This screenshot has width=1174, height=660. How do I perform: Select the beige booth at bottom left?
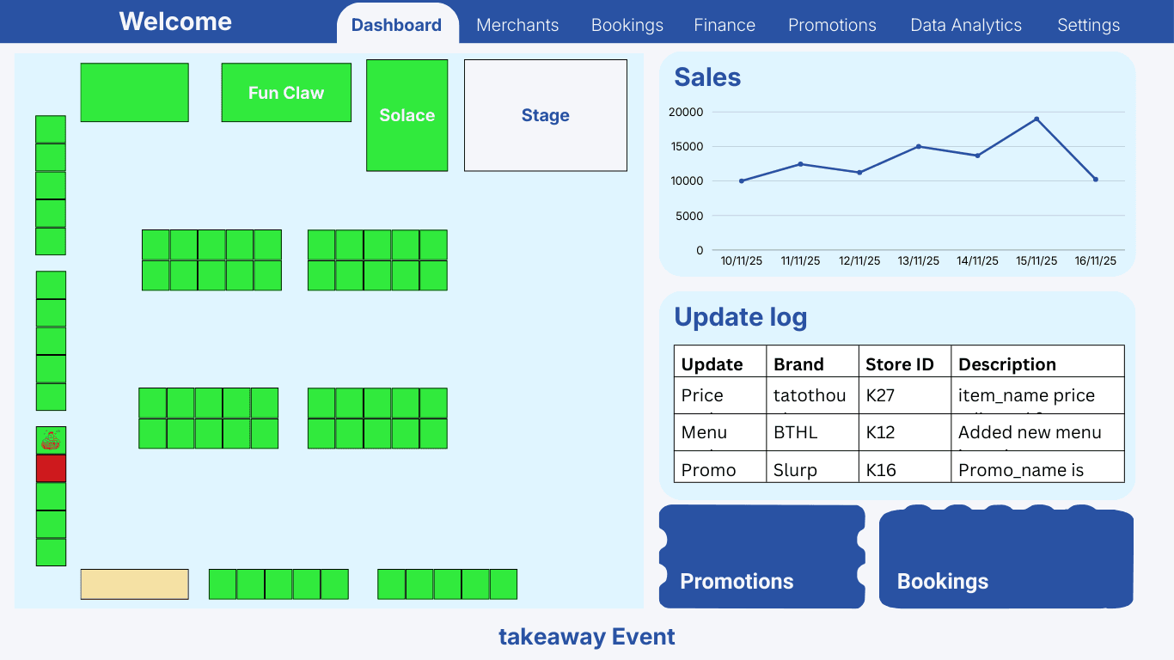(134, 584)
